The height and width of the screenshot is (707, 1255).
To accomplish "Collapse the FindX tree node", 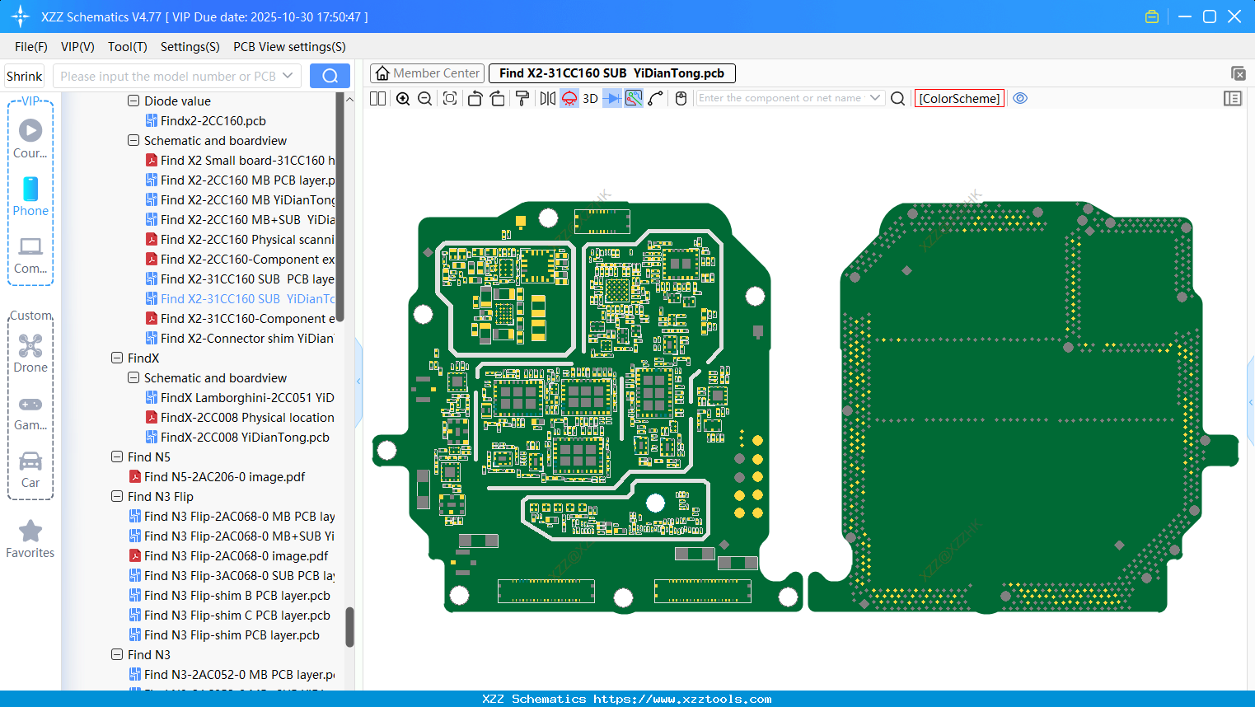I will [117, 358].
